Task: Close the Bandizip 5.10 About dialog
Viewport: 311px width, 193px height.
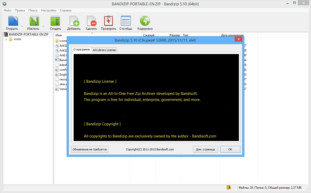Action: 239,39
